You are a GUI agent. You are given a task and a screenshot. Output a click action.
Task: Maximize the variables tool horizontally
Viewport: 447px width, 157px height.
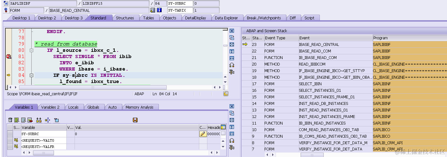click(x=232, y=134)
